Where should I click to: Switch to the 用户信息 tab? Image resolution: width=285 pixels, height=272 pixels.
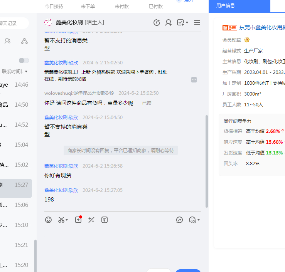pyautogui.click(x=226, y=6)
